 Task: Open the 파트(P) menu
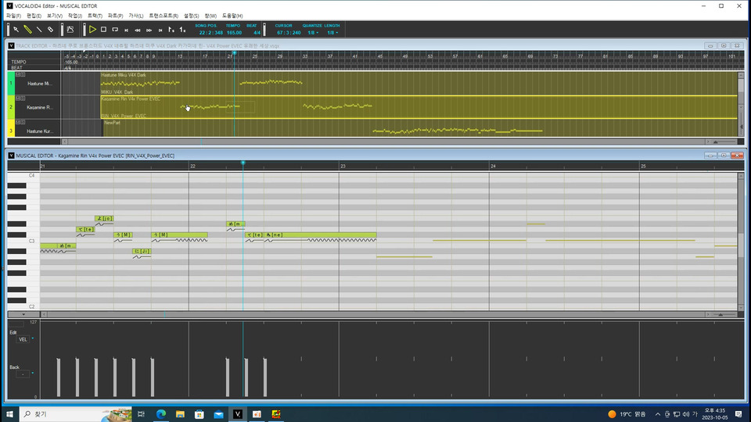(x=116, y=16)
